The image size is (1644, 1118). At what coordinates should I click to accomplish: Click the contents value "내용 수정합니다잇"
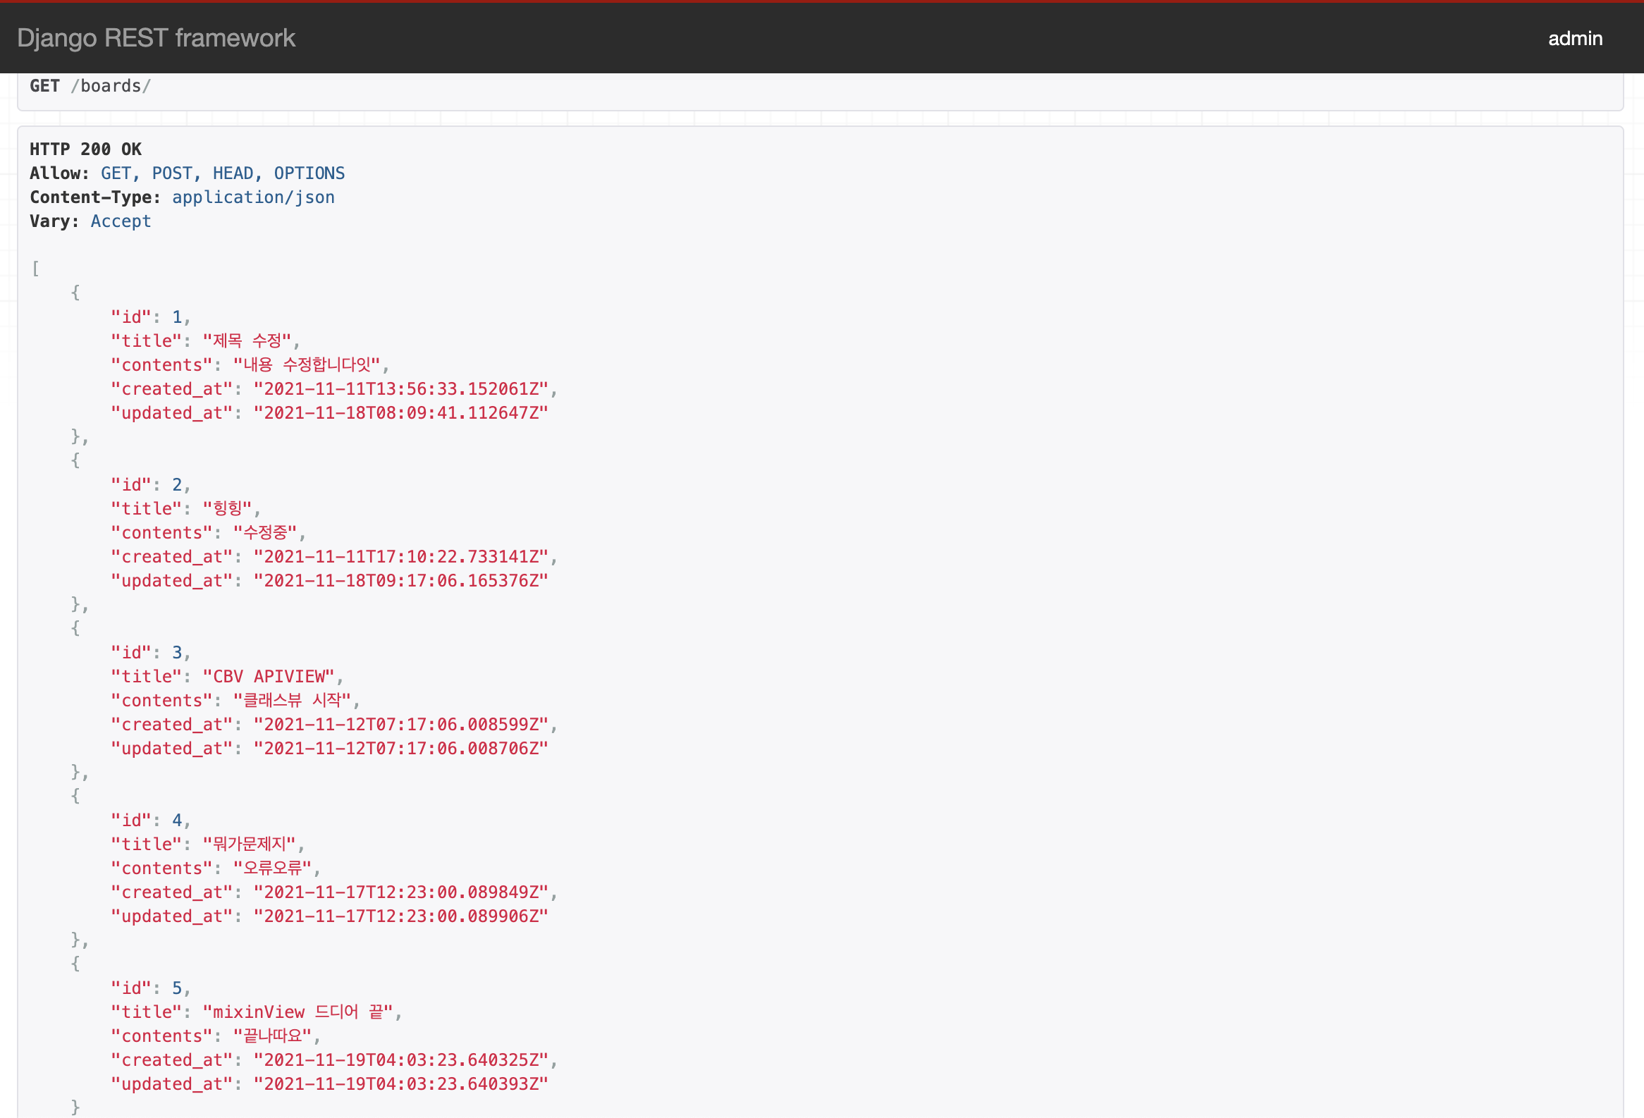[306, 365]
